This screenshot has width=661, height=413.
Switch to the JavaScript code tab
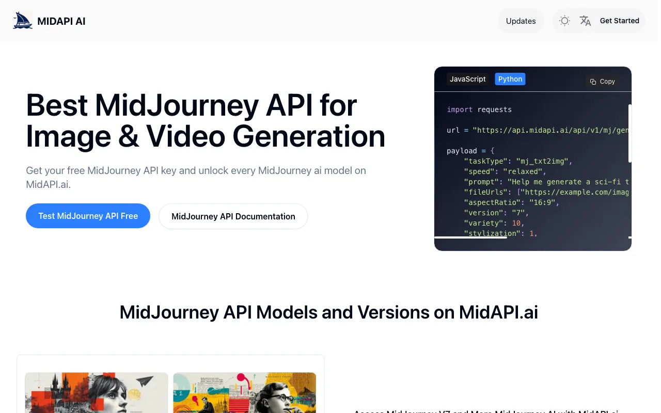(467, 79)
